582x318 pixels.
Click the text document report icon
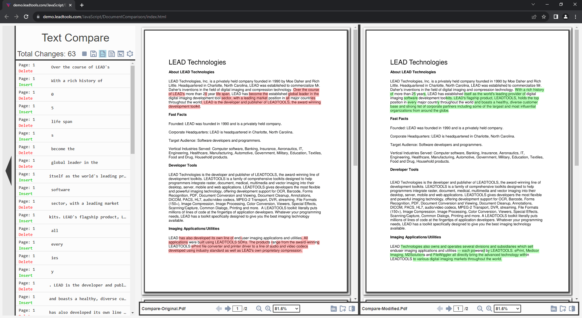pyautogui.click(x=112, y=54)
